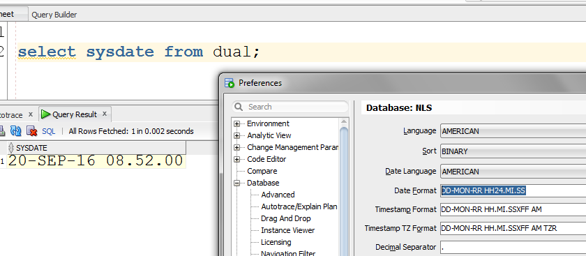Viewport: 586px width, 256px height.
Task: Expand the Analytic View tree node
Action: [237, 135]
